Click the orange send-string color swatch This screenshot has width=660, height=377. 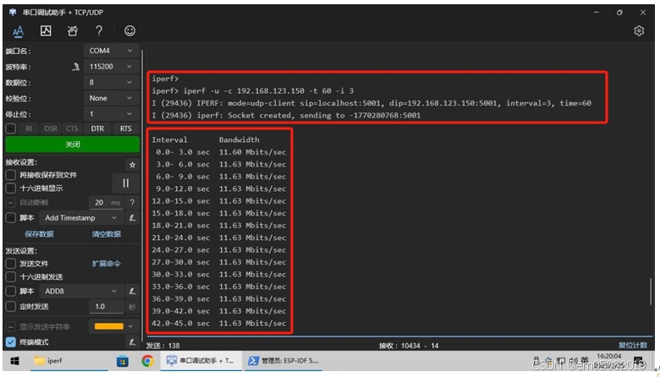point(109,326)
